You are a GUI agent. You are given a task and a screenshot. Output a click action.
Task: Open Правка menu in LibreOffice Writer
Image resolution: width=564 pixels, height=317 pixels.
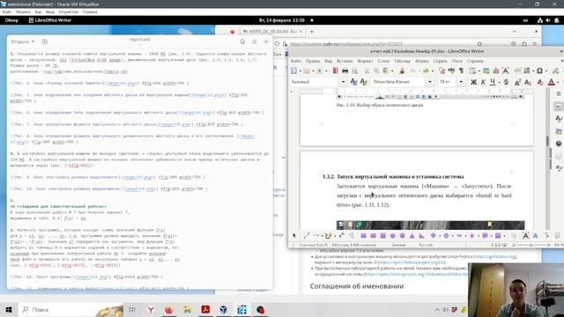pos(313,61)
